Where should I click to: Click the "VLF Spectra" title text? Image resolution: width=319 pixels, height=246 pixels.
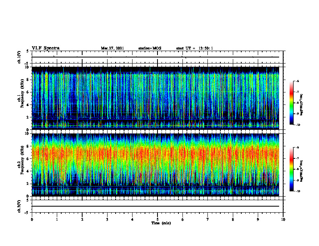click(x=46, y=48)
